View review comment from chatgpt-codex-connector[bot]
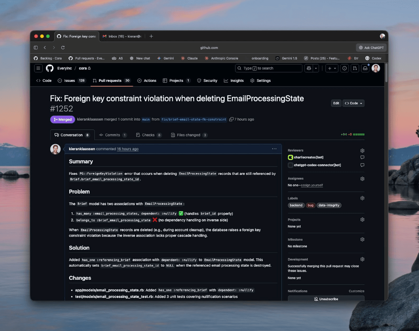This screenshot has height=331, width=419. [x=362, y=165]
